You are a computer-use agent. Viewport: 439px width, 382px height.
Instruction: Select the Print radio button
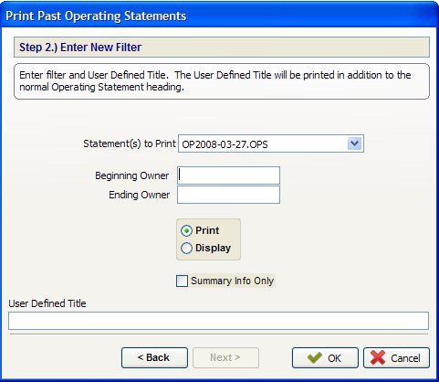click(186, 230)
